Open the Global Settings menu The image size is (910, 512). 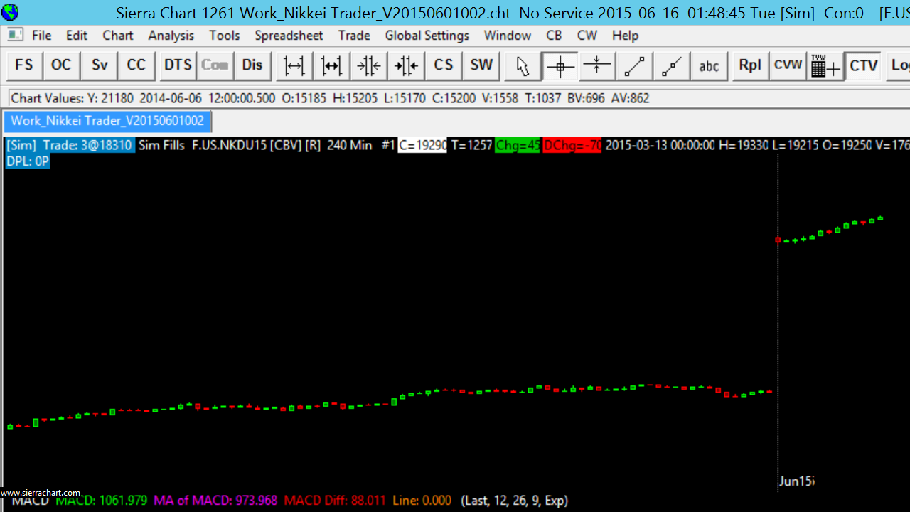coord(427,36)
